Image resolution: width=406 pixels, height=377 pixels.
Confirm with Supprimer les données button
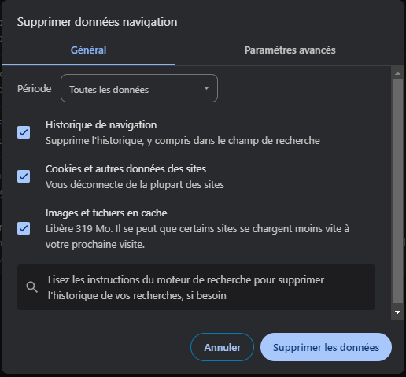point(326,347)
